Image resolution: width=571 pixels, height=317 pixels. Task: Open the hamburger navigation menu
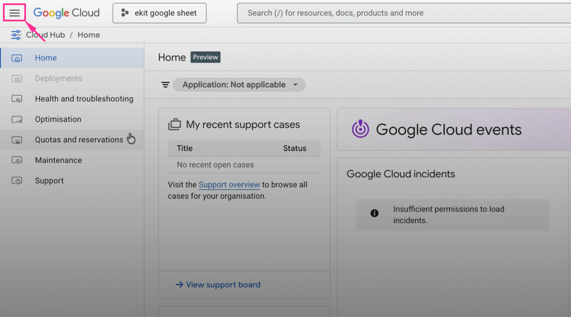[14, 13]
